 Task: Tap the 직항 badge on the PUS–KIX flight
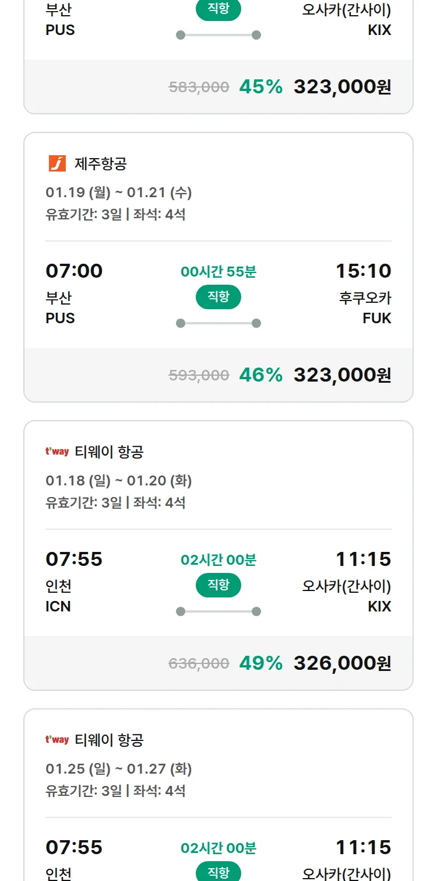pyautogui.click(x=218, y=10)
